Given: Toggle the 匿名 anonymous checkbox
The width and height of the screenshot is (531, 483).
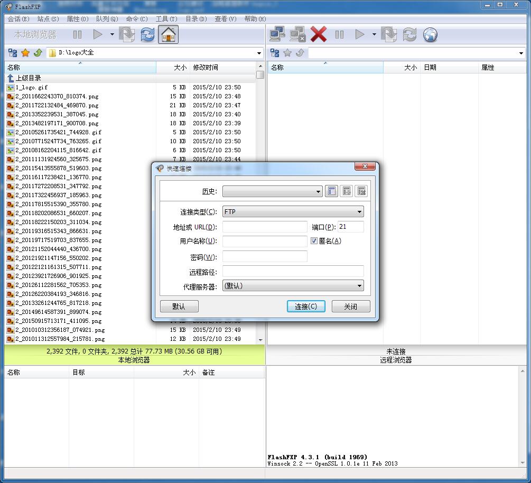Looking at the screenshot, I should (314, 241).
